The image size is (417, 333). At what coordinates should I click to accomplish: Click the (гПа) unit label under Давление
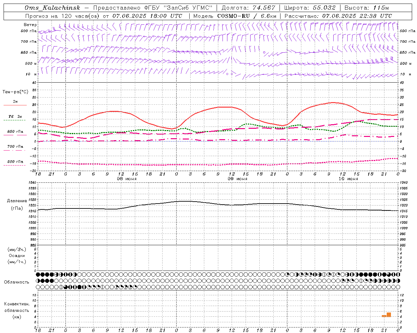17,208
